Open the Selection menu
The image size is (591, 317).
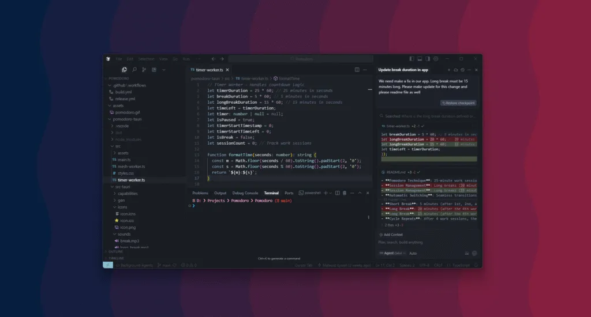146,59
